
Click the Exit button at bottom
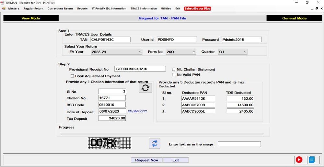click(176, 160)
